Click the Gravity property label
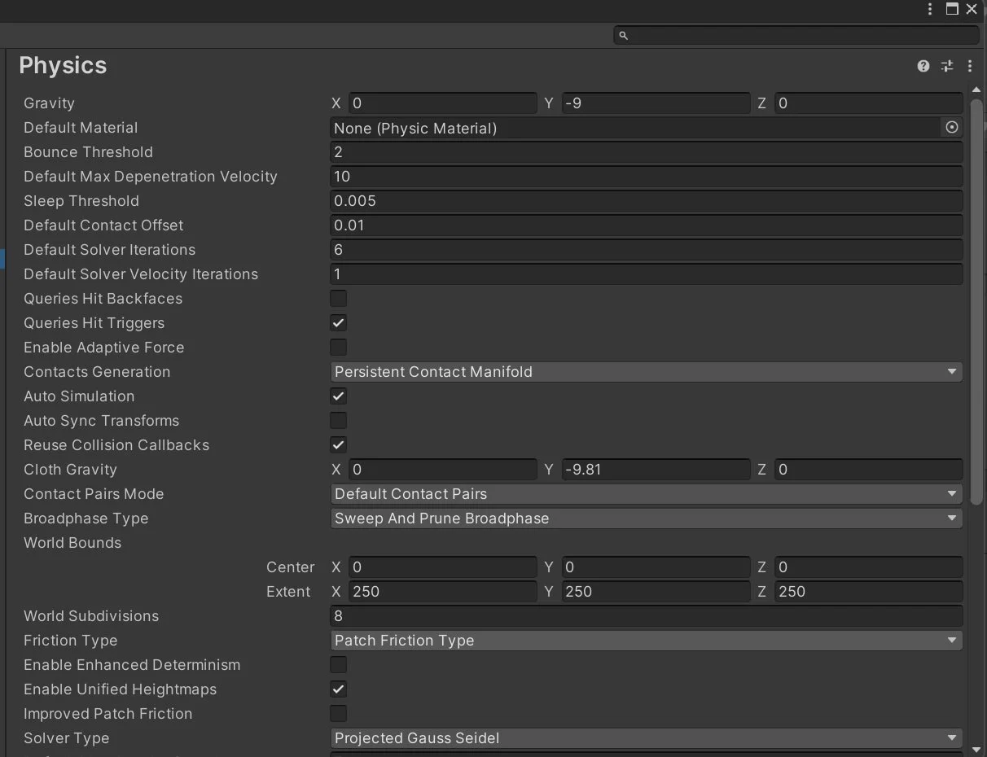Viewport: 987px width, 757px height. (49, 103)
